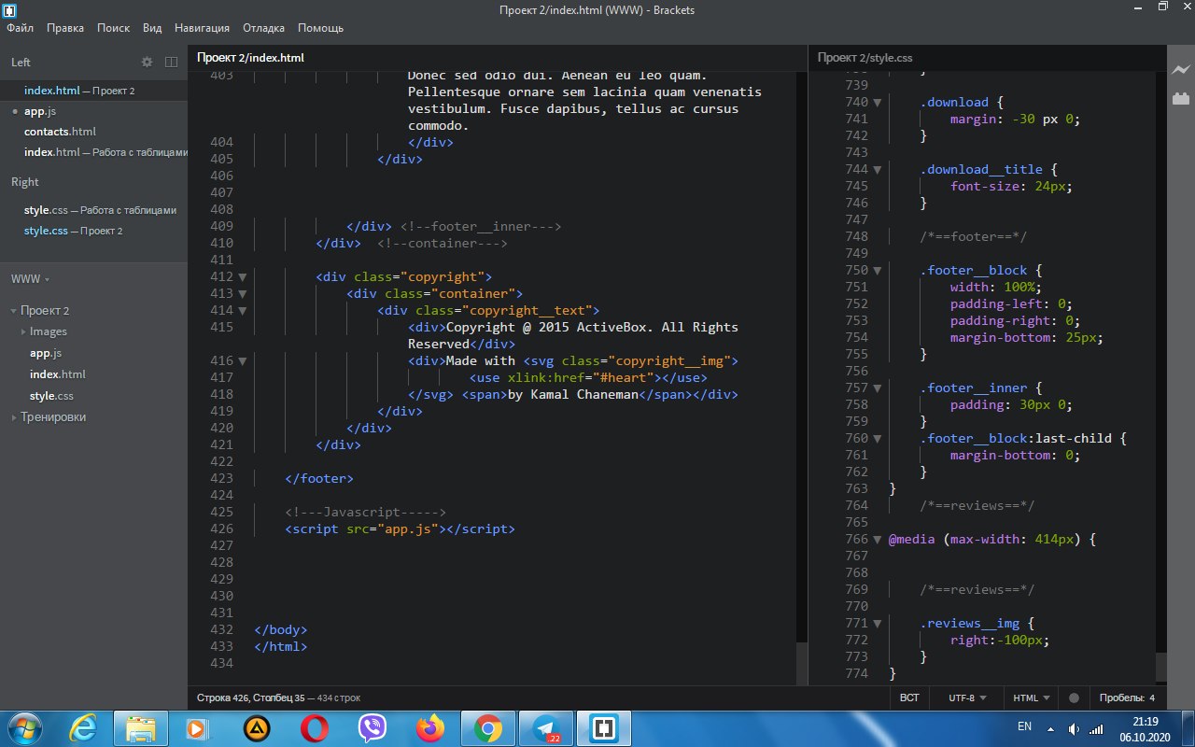This screenshot has height=747, width=1195.
Task: Fold .footer__block rule at line 750
Action: pos(877,271)
